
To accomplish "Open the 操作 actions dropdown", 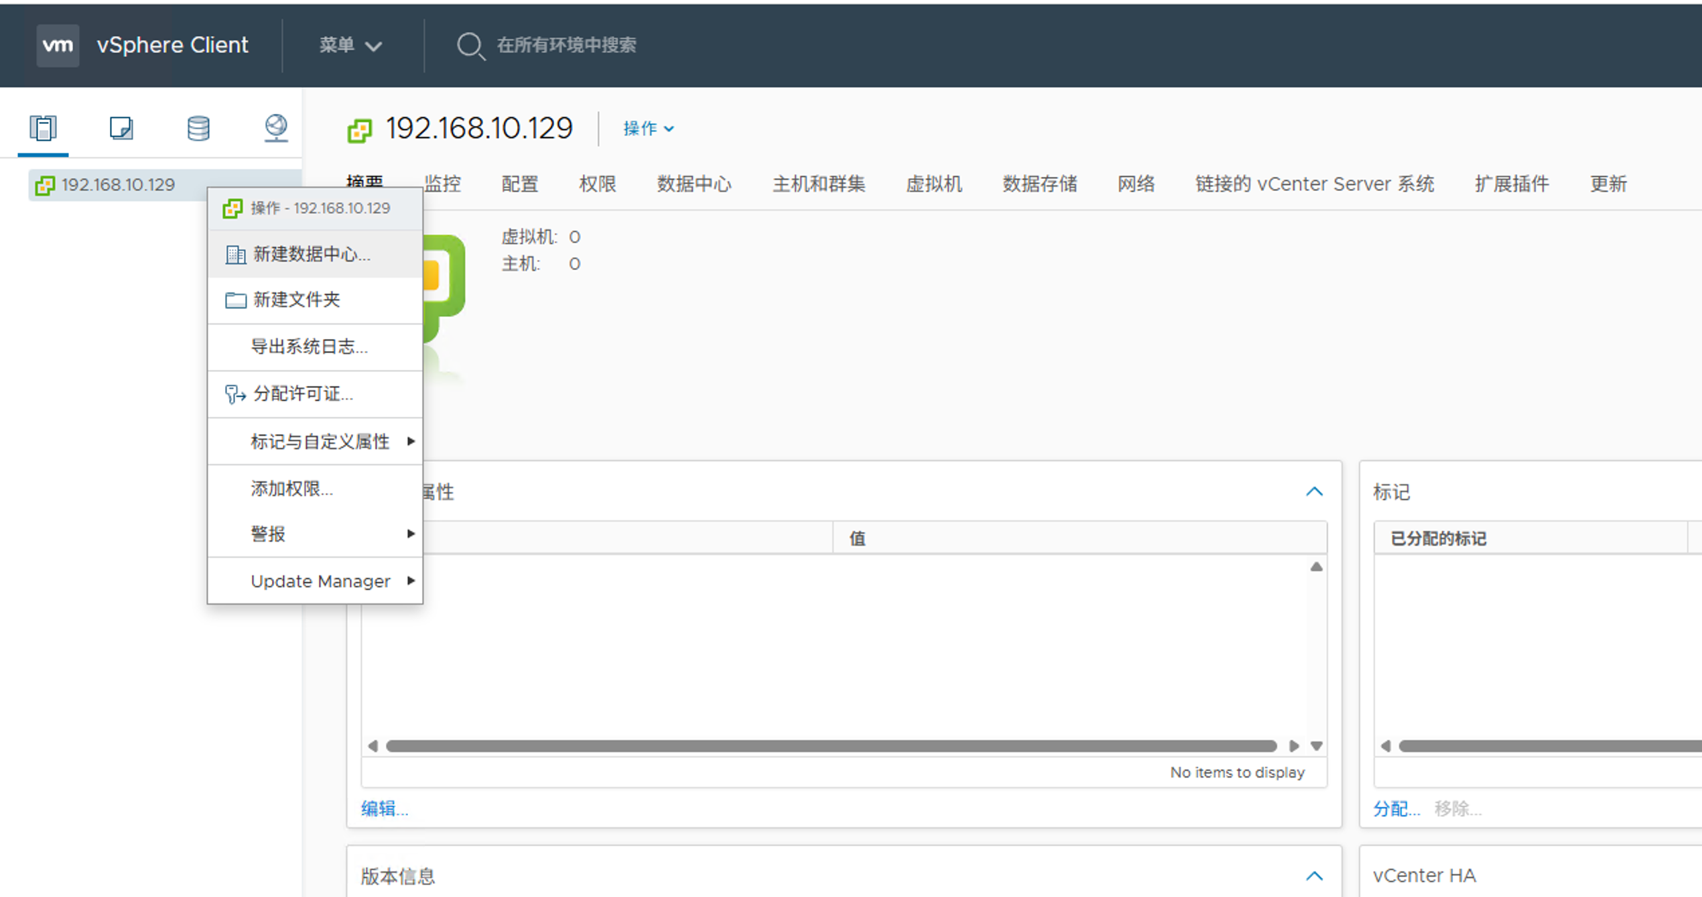I will 649,128.
